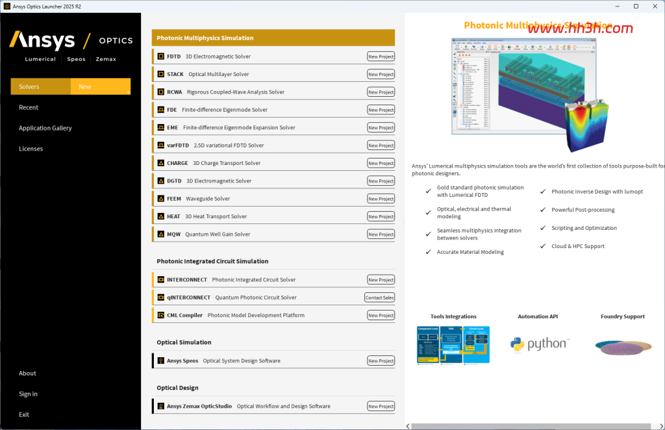
Task: Start a New Project for Zemax OpticStudio
Action: coord(381,406)
